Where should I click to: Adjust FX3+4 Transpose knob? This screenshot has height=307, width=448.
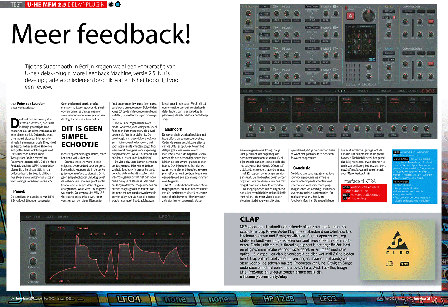389,76
